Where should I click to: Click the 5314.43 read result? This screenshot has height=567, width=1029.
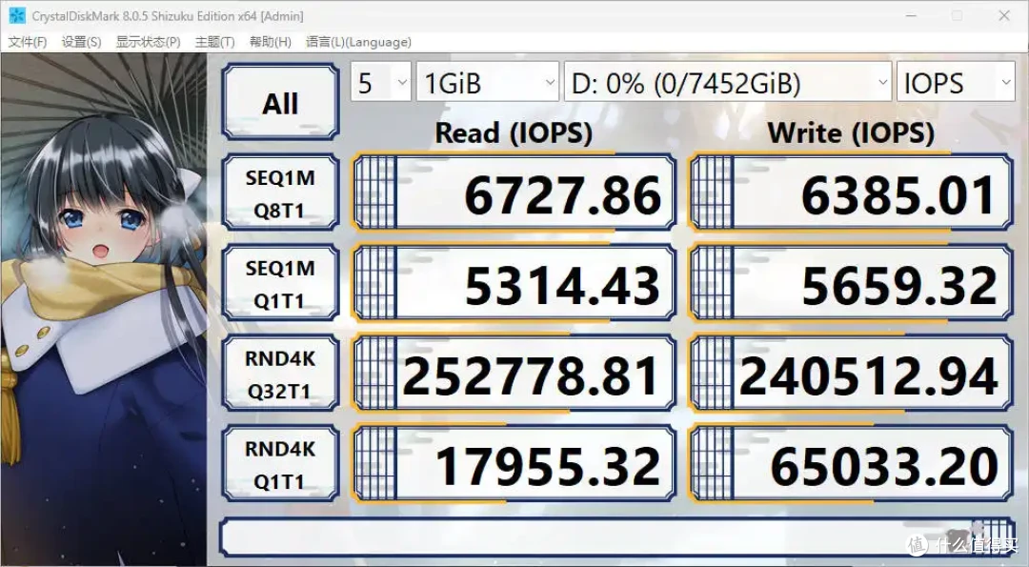pos(514,283)
